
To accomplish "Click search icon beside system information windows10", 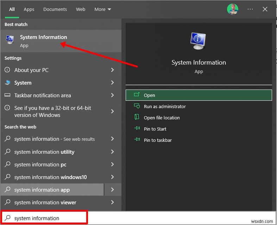I will [7, 177].
